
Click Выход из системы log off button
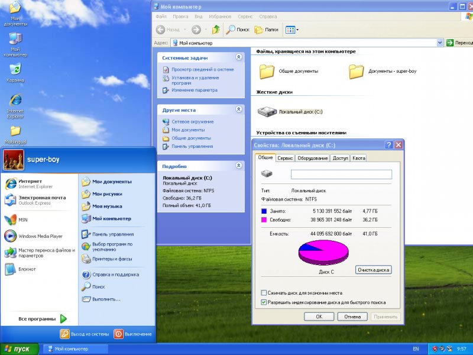click(x=85, y=334)
